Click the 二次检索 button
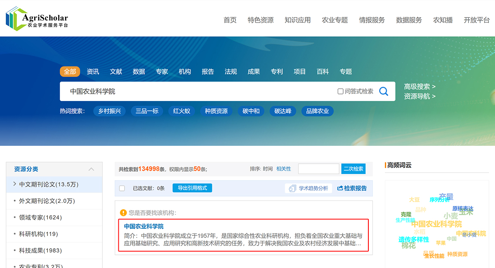495x268 pixels. (x=354, y=169)
